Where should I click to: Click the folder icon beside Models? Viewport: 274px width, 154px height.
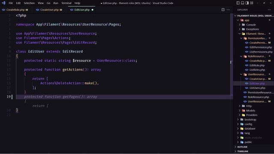[244, 110]
